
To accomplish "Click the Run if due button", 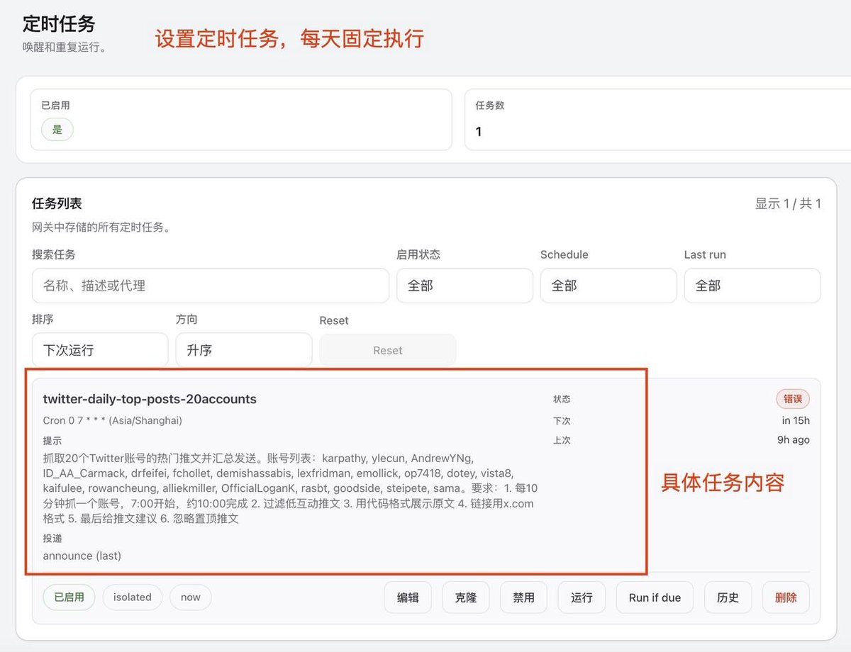I will [x=655, y=597].
